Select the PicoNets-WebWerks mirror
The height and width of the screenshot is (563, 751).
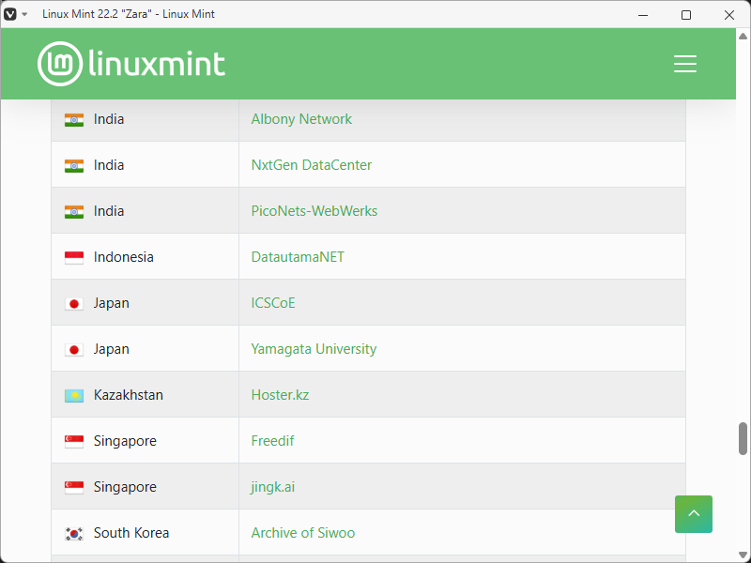click(314, 211)
